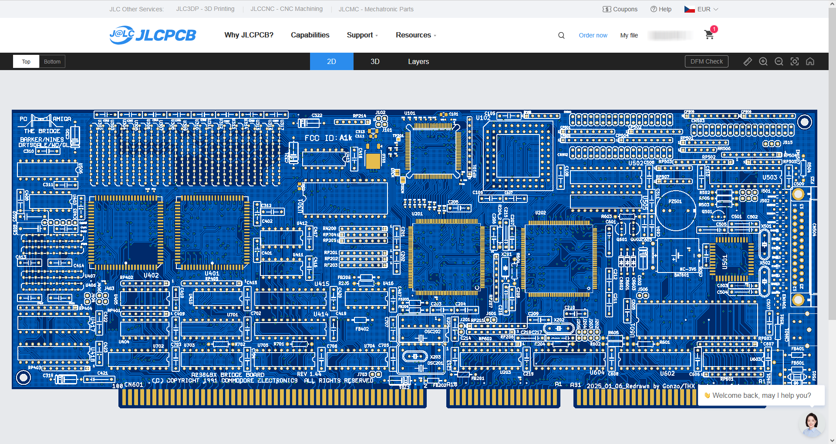Click the JLCPCB logo

[x=153, y=35]
